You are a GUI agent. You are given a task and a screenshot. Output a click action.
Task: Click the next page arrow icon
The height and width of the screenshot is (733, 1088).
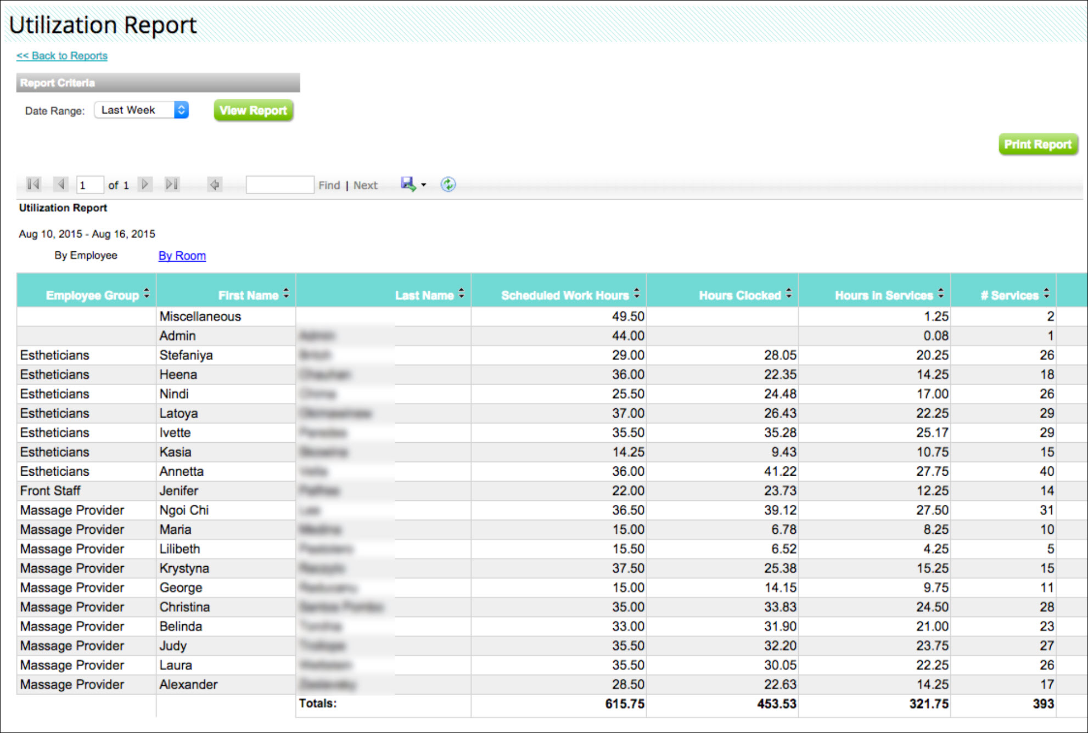coord(145,184)
